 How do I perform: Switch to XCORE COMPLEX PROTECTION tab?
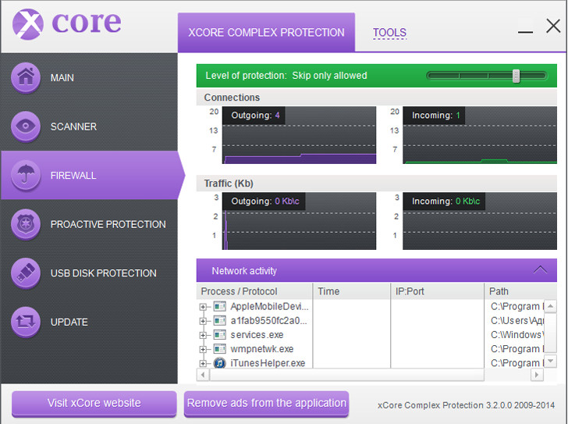[x=266, y=33]
